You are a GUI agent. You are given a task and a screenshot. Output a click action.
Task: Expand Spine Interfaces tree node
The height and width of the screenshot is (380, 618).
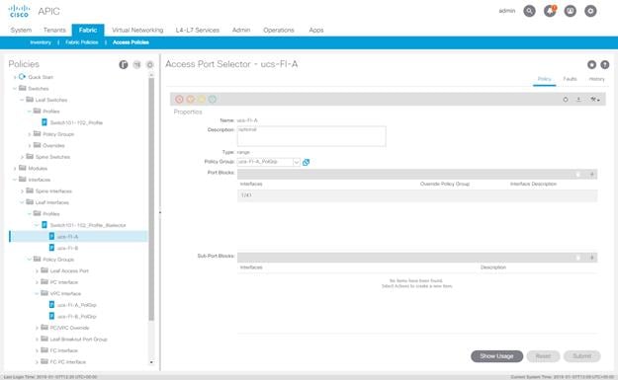22,191
